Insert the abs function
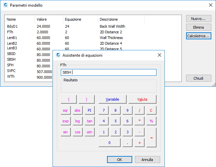The image size is (216, 167). (x=77, y=110)
